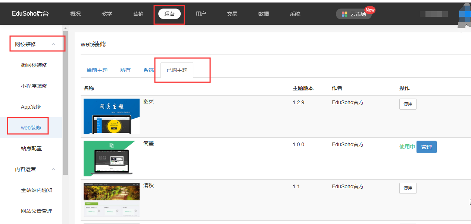Click the sidebar scroll-up arrow
Image resolution: width=471 pixels, height=224 pixels.
65,29
